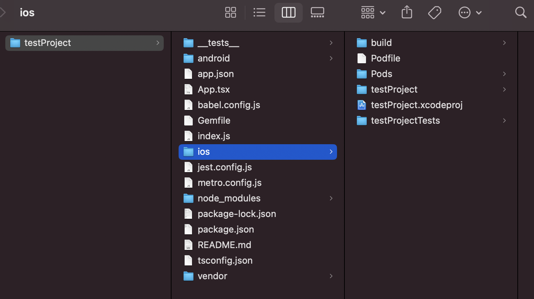The width and height of the screenshot is (534, 299).
Task: Open the __tests__ folder
Action: tap(258, 43)
